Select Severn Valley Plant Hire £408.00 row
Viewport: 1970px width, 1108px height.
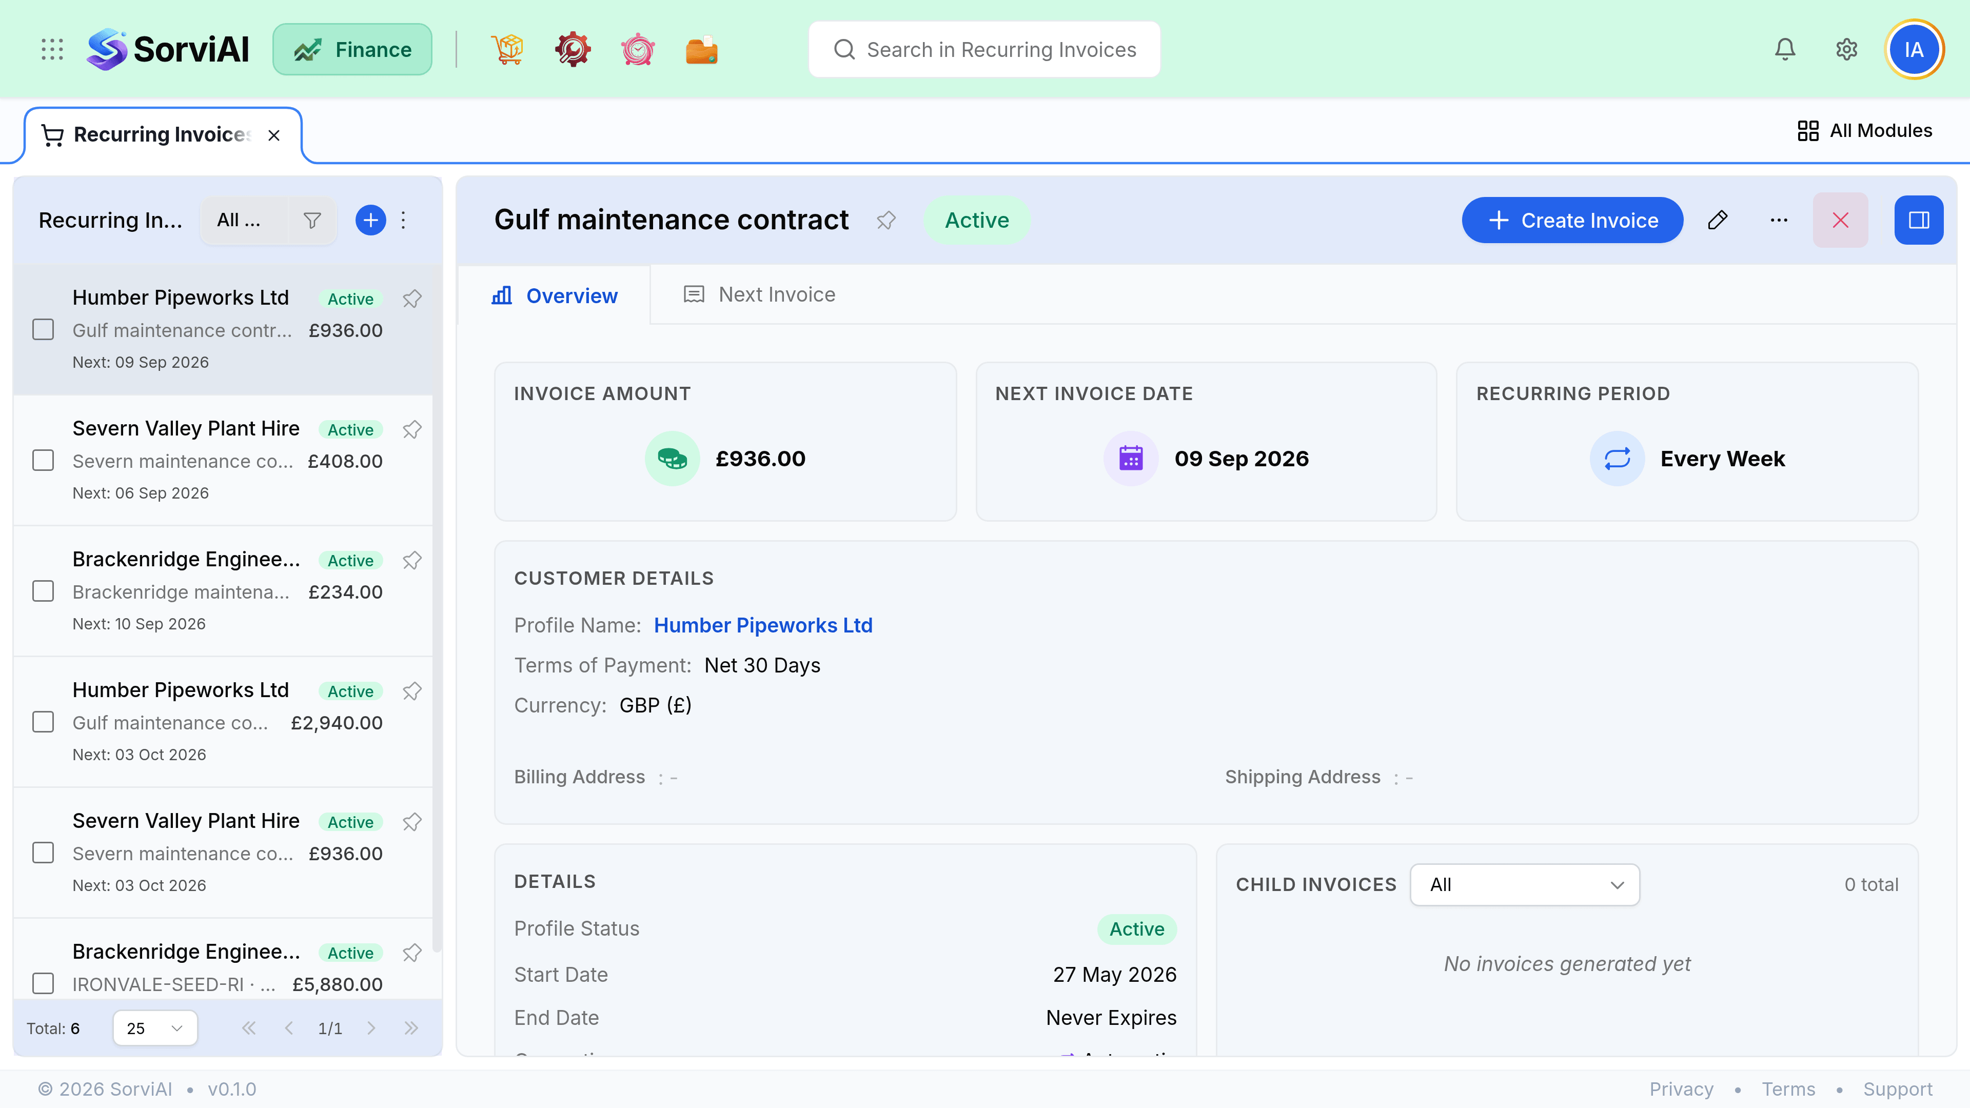point(223,460)
